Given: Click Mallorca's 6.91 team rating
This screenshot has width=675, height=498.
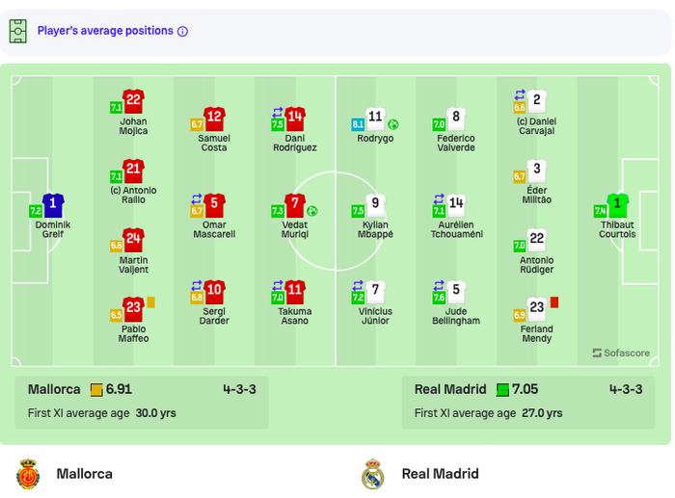Looking at the screenshot, I should 117,390.
